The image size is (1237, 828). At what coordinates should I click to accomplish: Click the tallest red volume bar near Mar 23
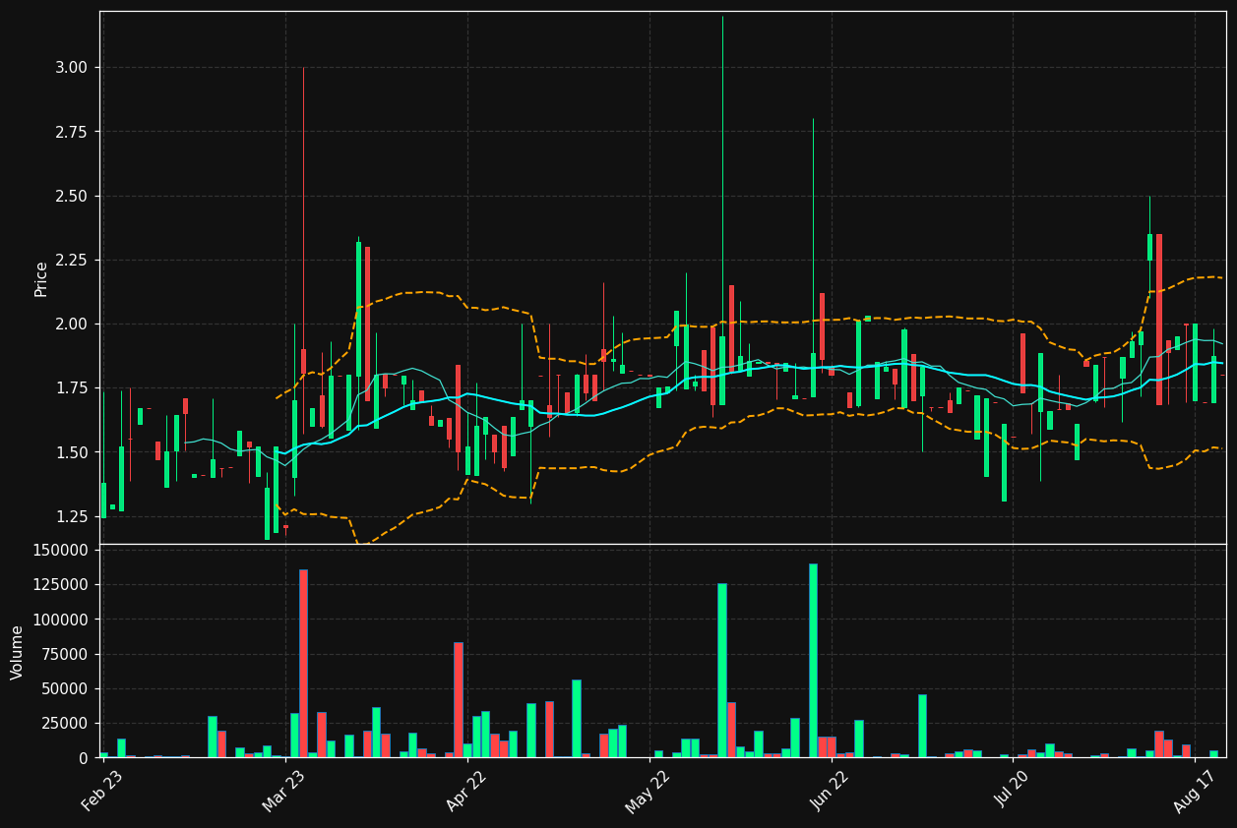coord(303,664)
